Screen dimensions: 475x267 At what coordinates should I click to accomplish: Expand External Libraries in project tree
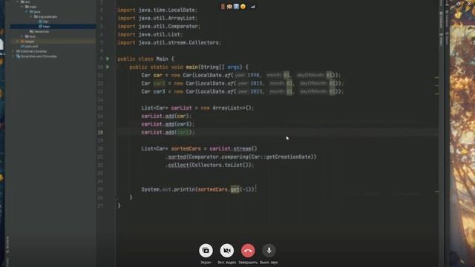[13, 51]
